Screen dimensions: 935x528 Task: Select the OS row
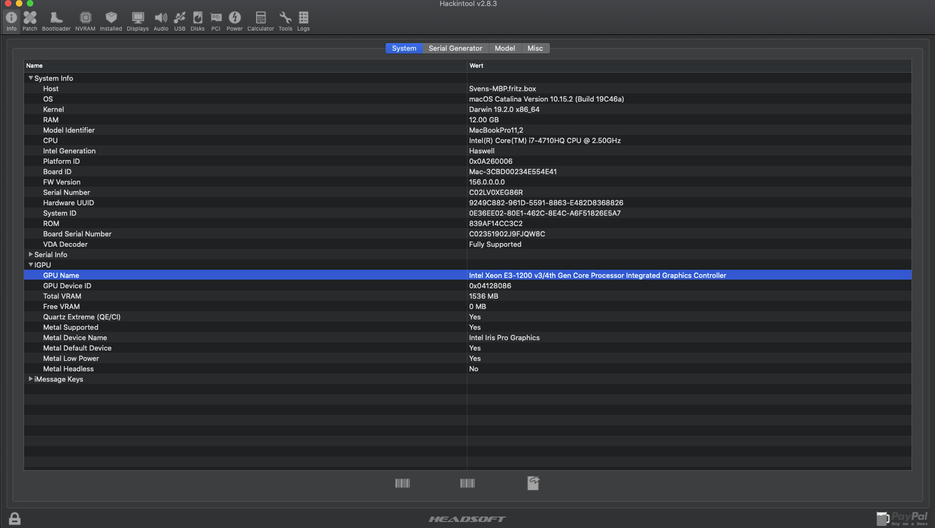[467, 99]
